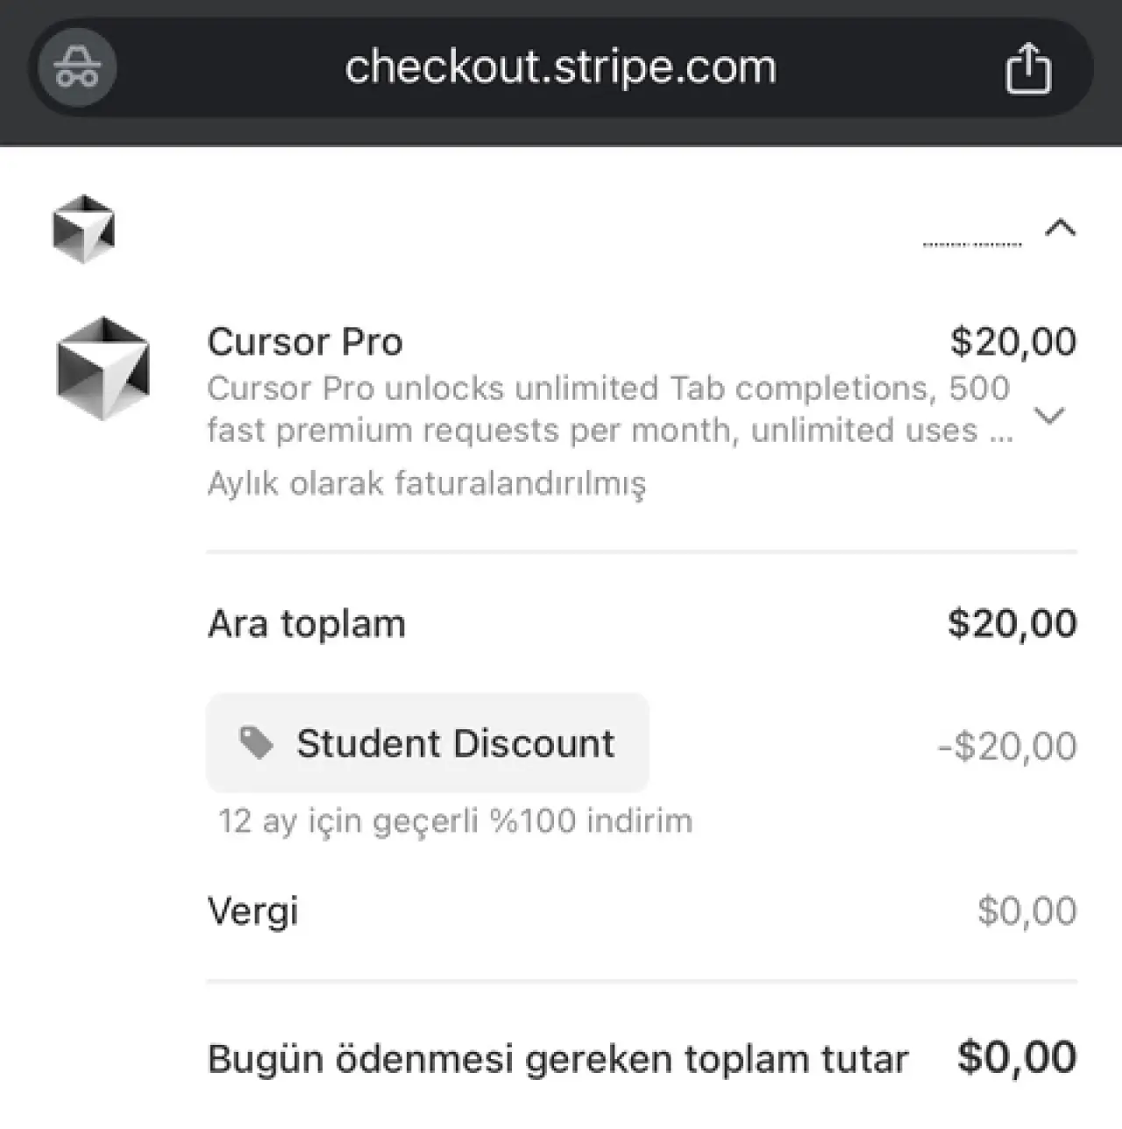Click the tag icon beside Student Discount
The height and width of the screenshot is (1129, 1122).
[x=256, y=743]
